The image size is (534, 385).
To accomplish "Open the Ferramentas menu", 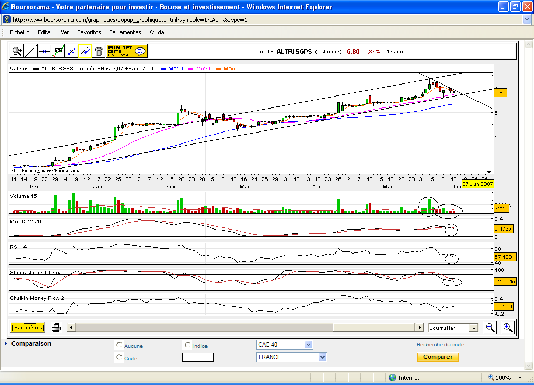I will (125, 32).
